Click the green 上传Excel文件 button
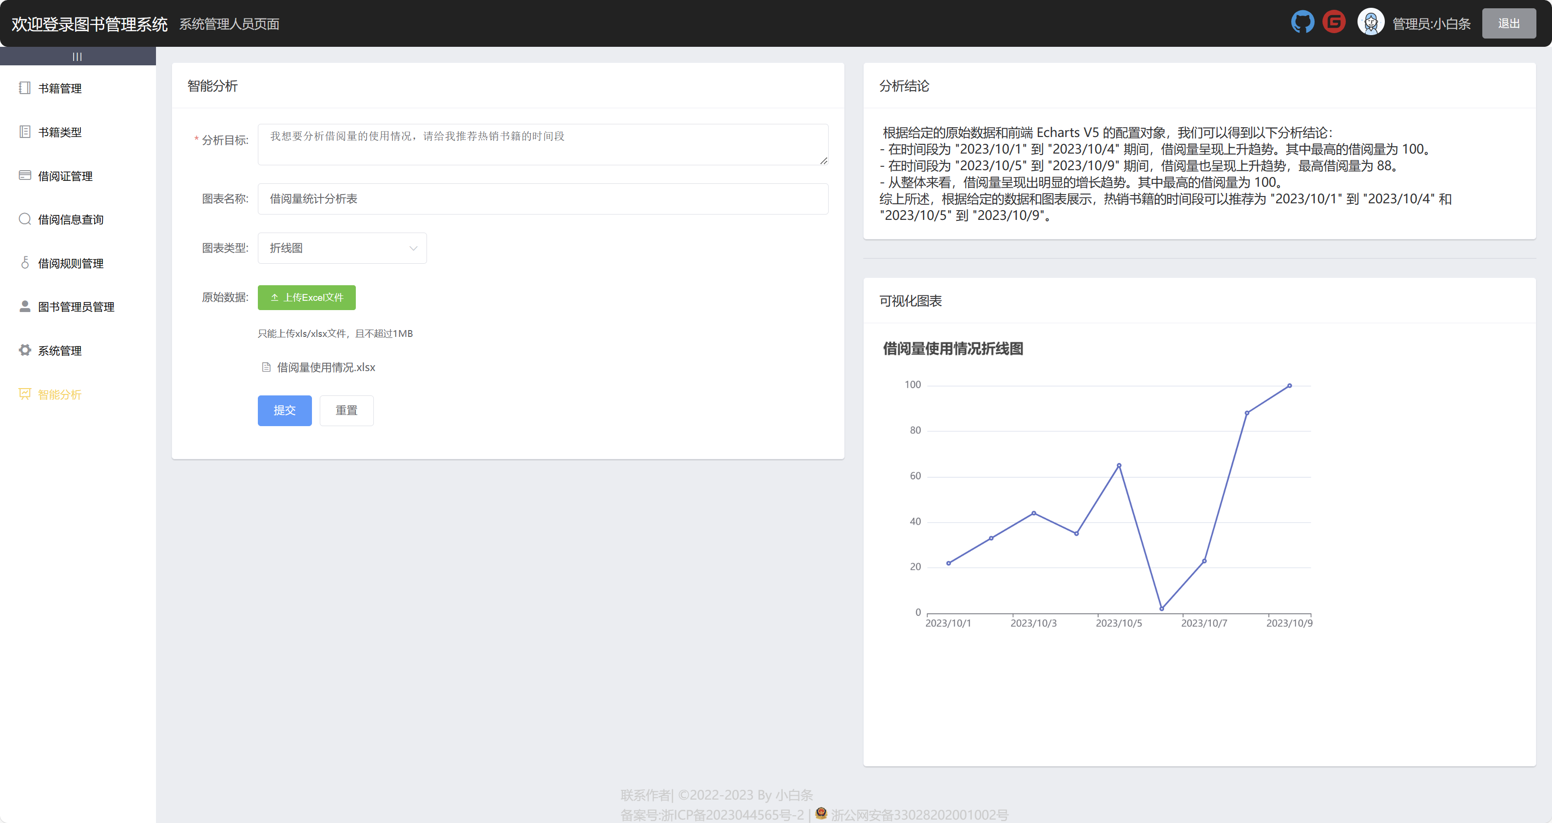The width and height of the screenshot is (1552, 823). [x=307, y=297]
